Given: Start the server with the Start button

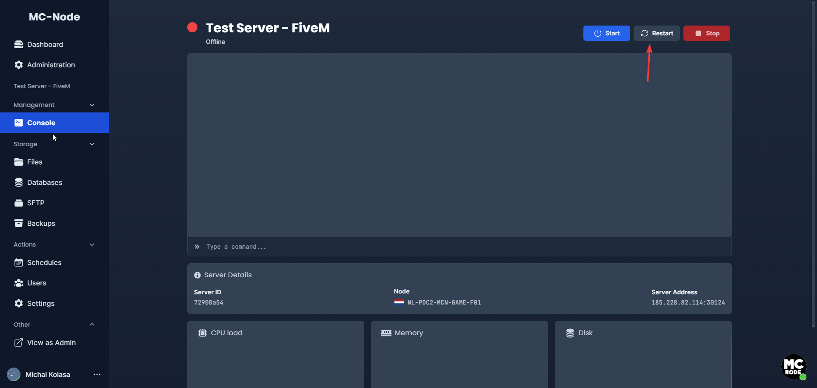Looking at the screenshot, I should click(x=606, y=33).
